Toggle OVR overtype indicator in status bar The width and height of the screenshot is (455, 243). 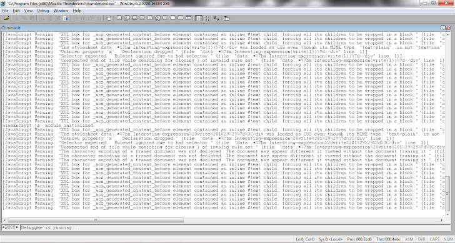click(421, 239)
